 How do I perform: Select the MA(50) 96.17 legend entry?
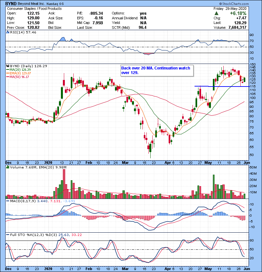17,77
